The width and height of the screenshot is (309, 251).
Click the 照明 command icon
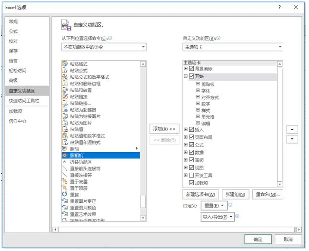65,149
